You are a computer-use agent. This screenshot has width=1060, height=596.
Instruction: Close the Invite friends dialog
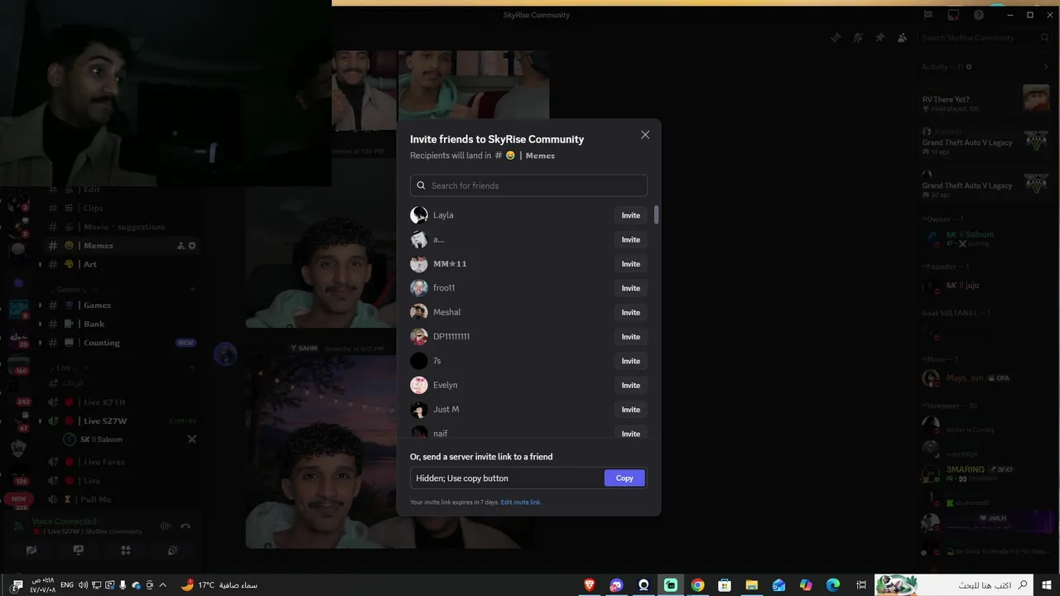point(645,135)
